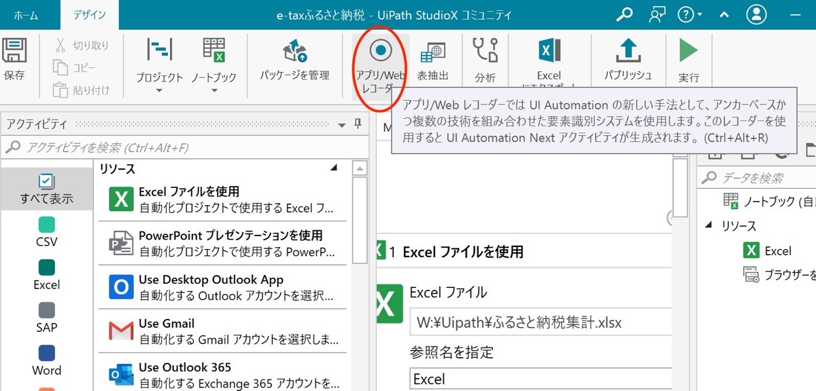The height and width of the screenshot is (391, 816).
Task: Open the Activities panel options dropdown arrow
Action: tap(342, 125)
